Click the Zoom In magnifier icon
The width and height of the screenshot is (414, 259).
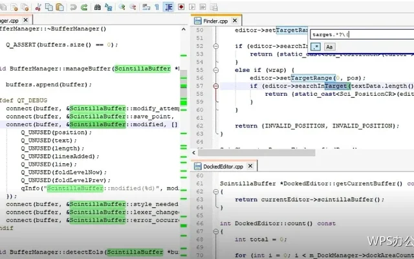pyautogui.click(x=122, y=7)
